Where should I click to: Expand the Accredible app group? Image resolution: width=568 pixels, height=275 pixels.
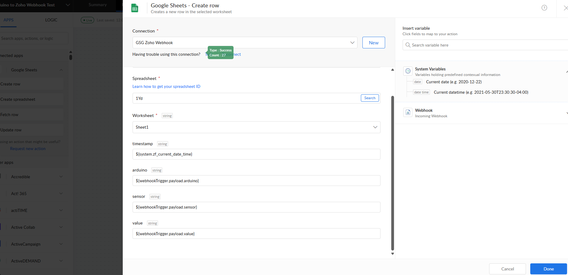(61, 177)
